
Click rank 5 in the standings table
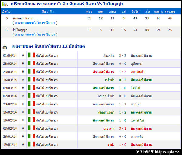pos(7,18)
